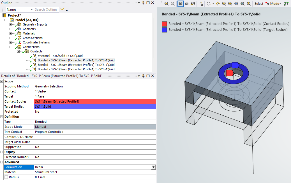
Task: Click the blue Target Bodies cell
Action: (x=95, y=106)
